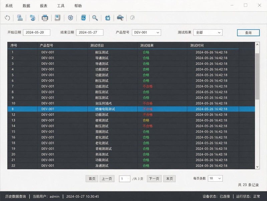
Task: Click 导通测试 in row 3
Action: [x=102, y=64]
